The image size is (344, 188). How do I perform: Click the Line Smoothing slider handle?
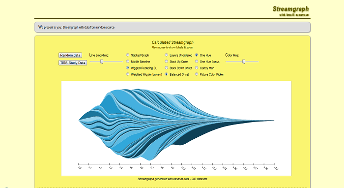pyautogui.click(x=102, y=62)
